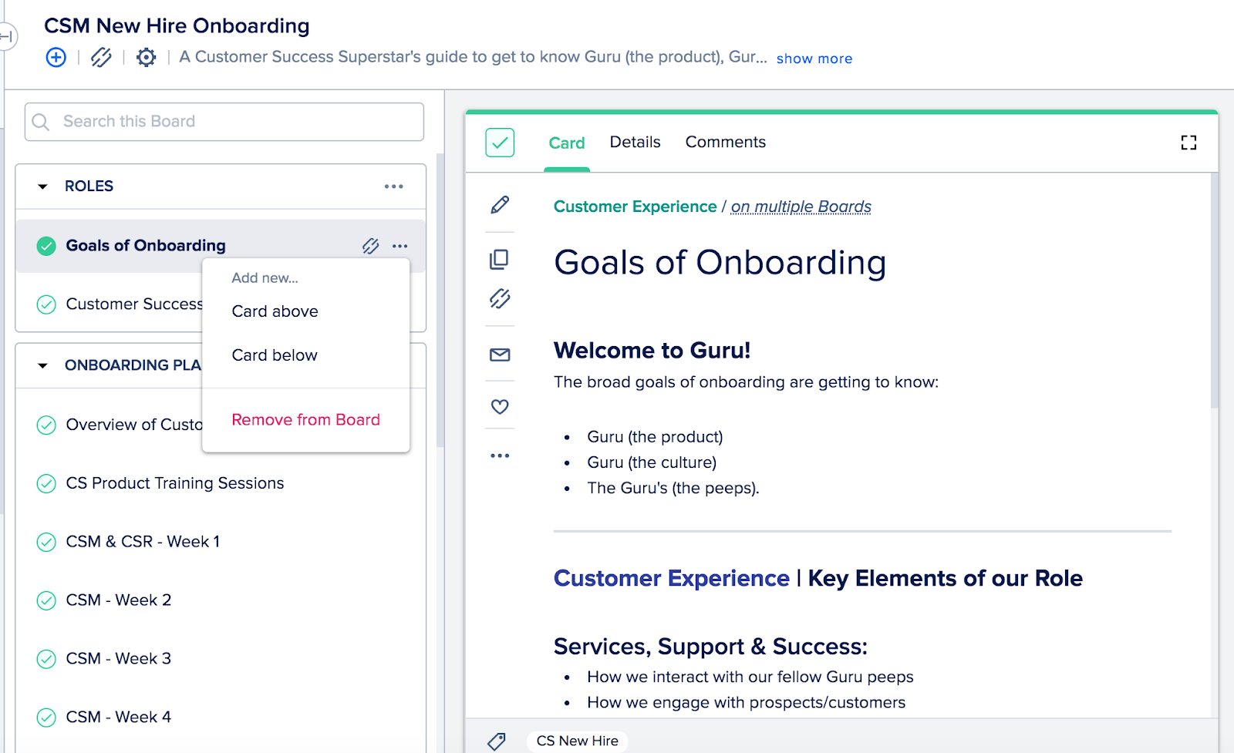
Task: Toggle check for CSM & CSR - Week 1
Action: [46, 542]
